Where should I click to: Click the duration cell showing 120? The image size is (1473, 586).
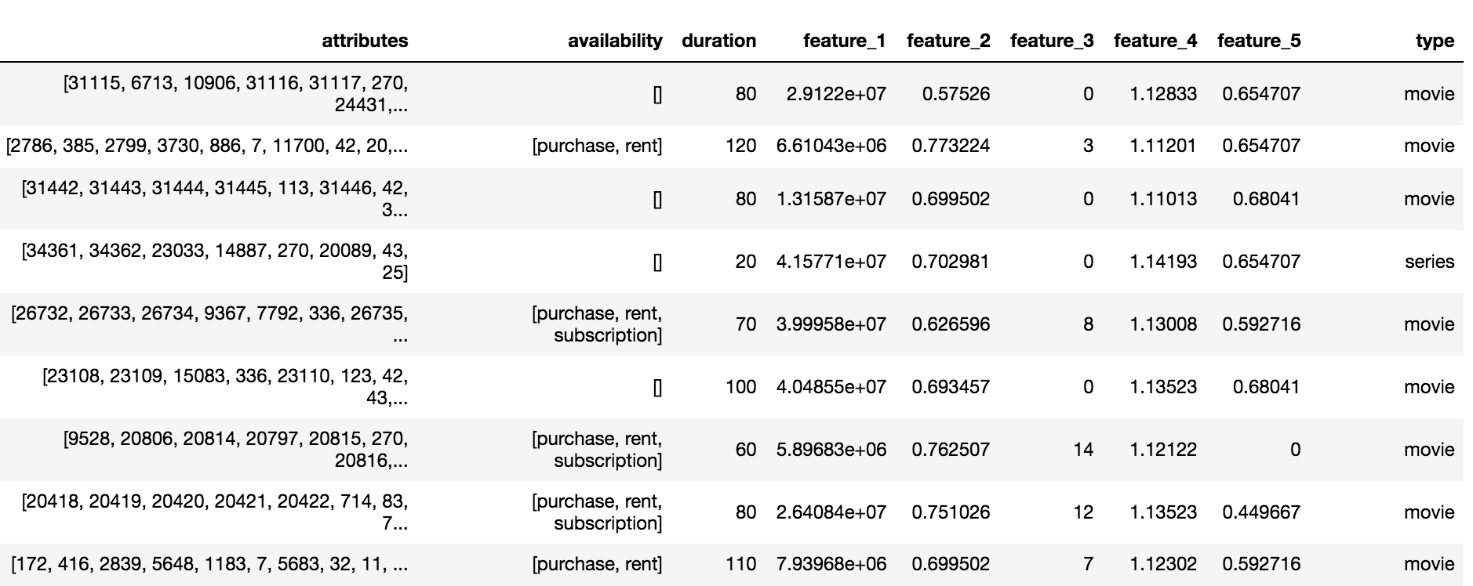(740, 146)
